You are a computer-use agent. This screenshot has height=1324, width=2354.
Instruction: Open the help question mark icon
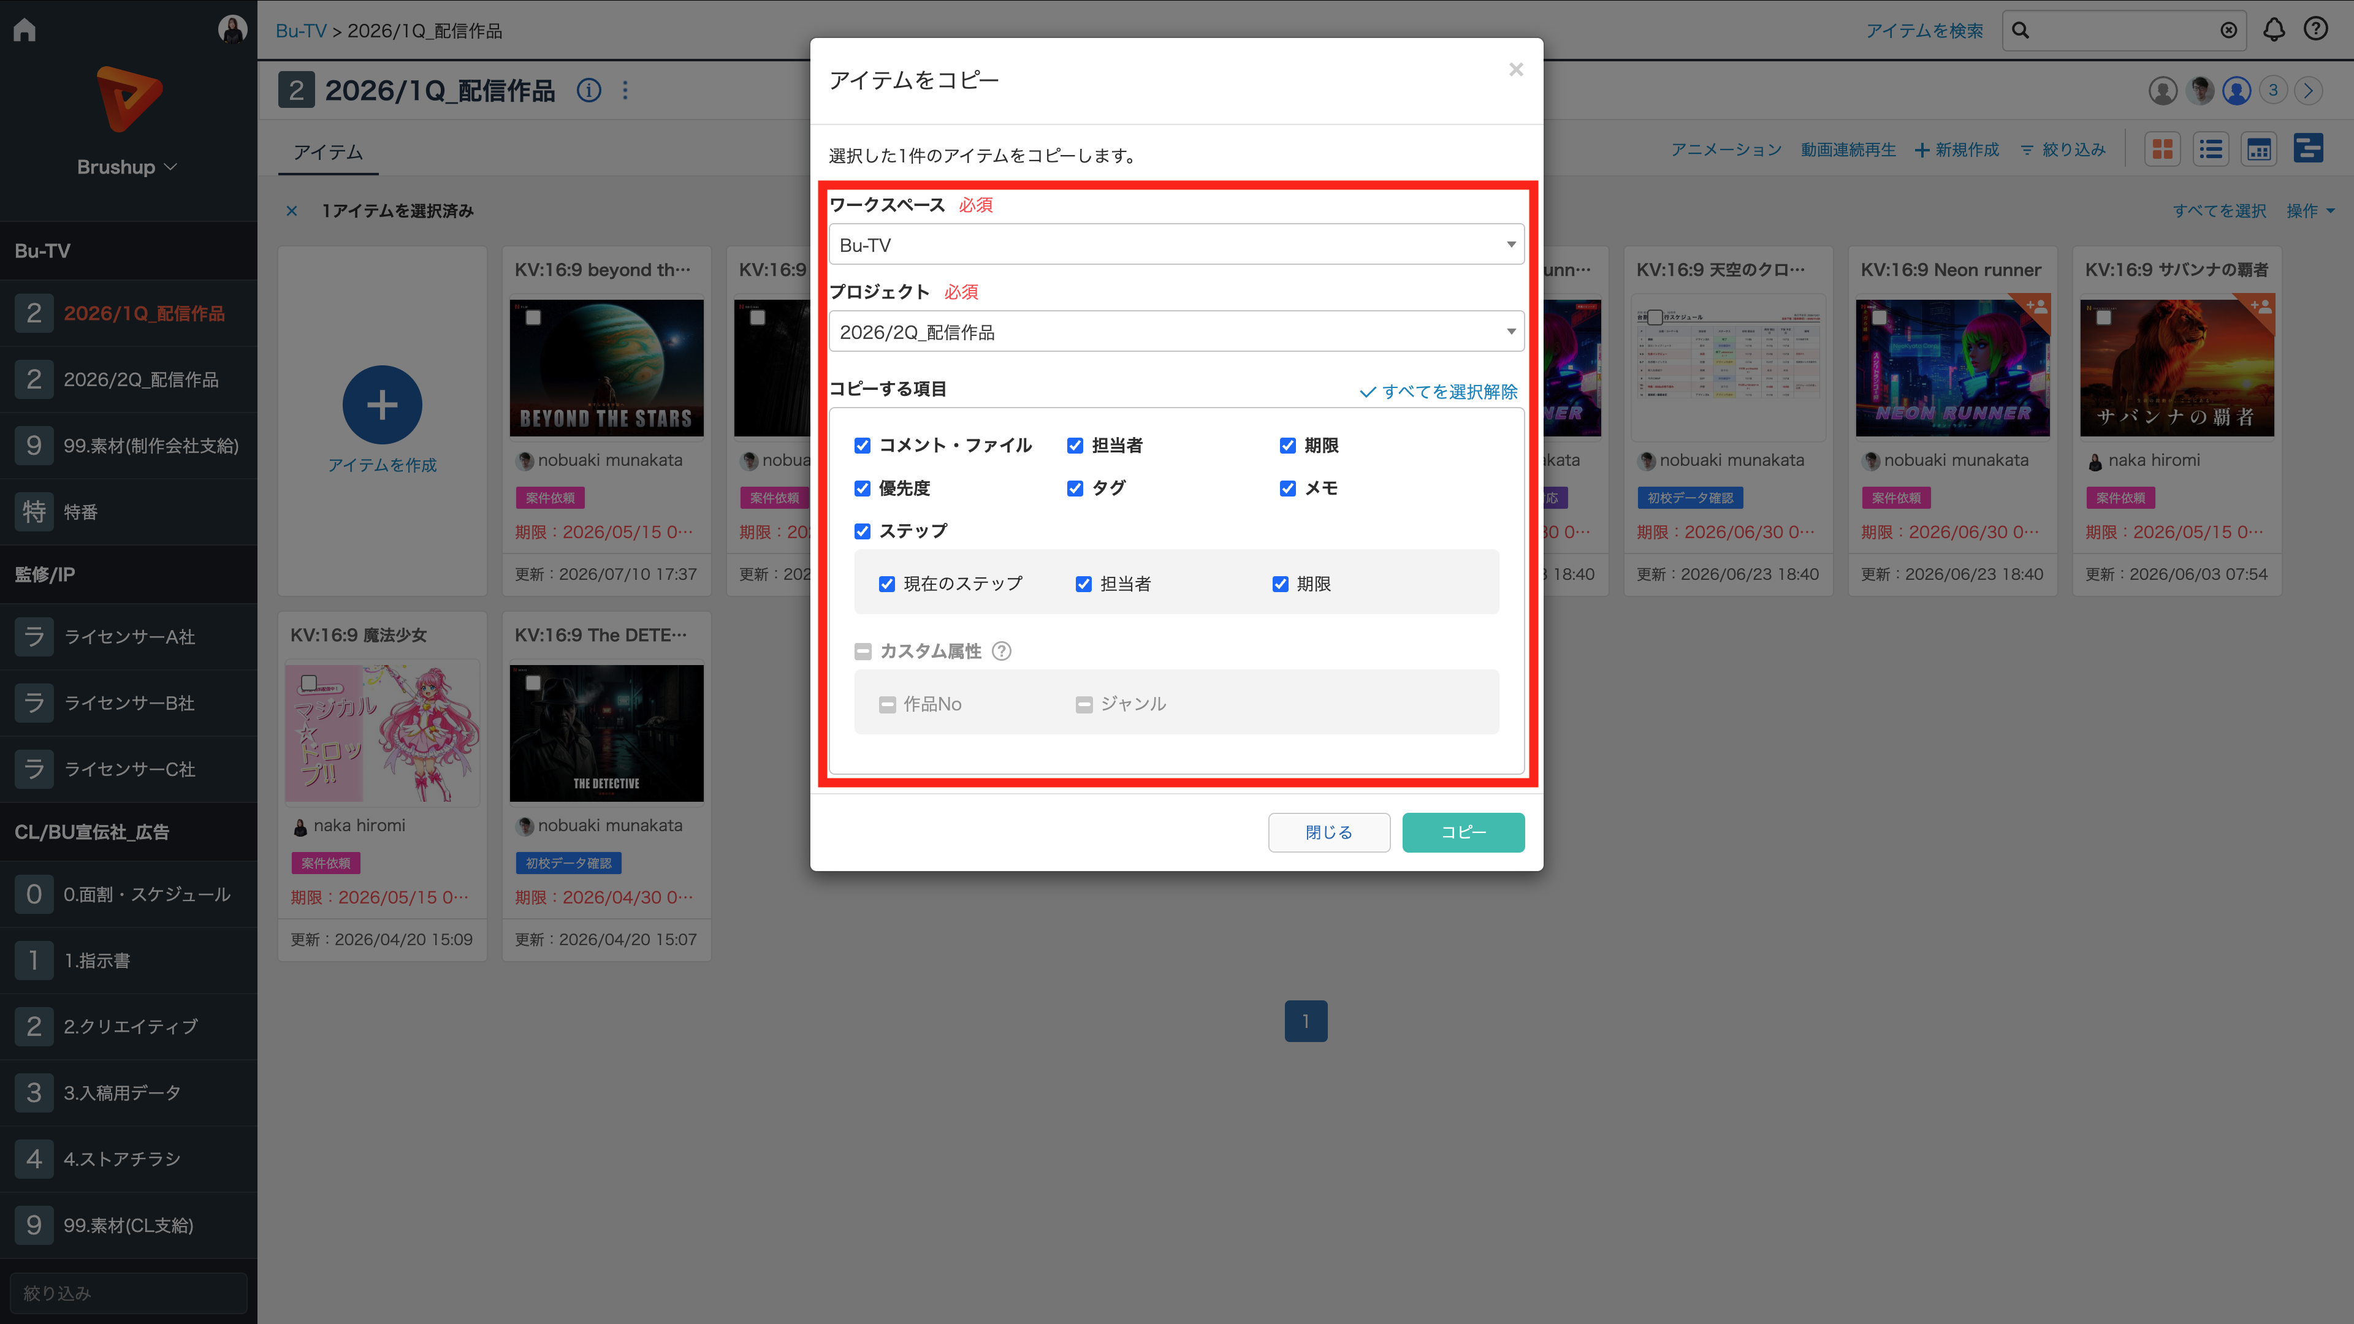point(2315,29)
